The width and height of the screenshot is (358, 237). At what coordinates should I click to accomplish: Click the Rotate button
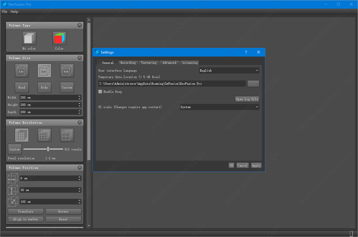pyautogui.click(x=63, y=211)
